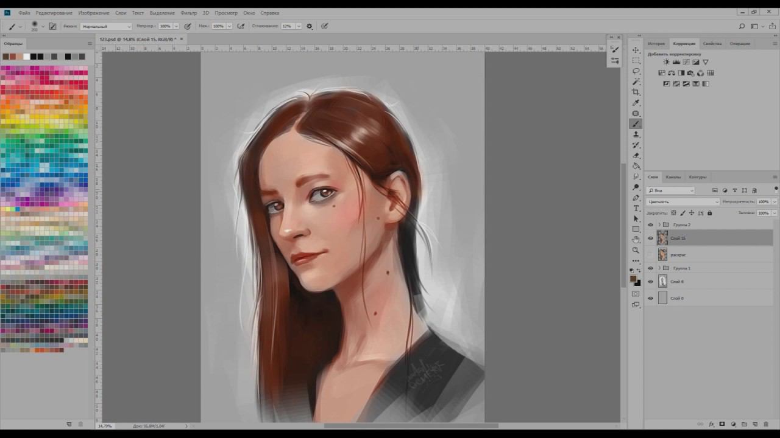Select the Crop tool
This screenshot has height=438, width=780.
tap(636, 92)
